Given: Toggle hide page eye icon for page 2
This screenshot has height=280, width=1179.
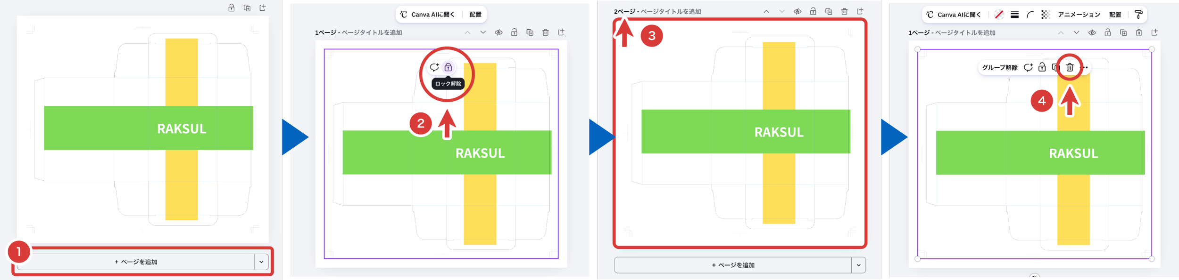Looking at the screenshot, I should 797,11.
